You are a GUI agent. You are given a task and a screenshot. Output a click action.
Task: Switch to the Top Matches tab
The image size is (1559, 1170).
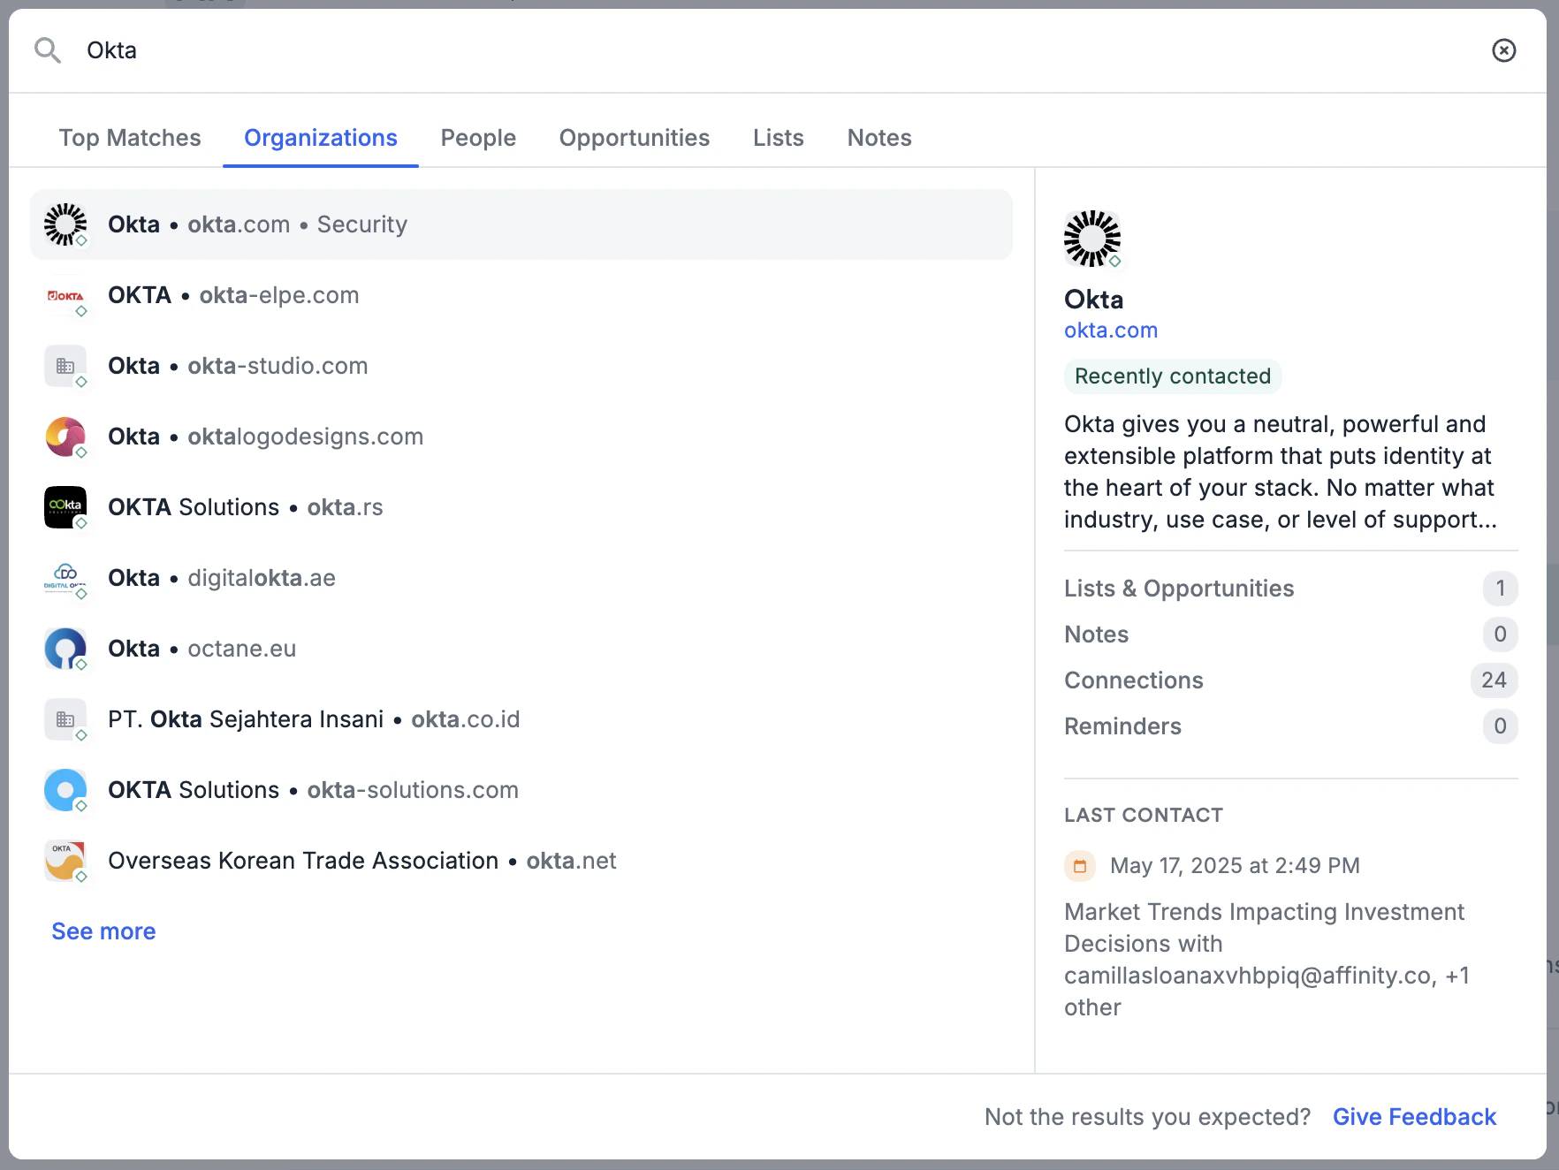[x=130, y=138]
